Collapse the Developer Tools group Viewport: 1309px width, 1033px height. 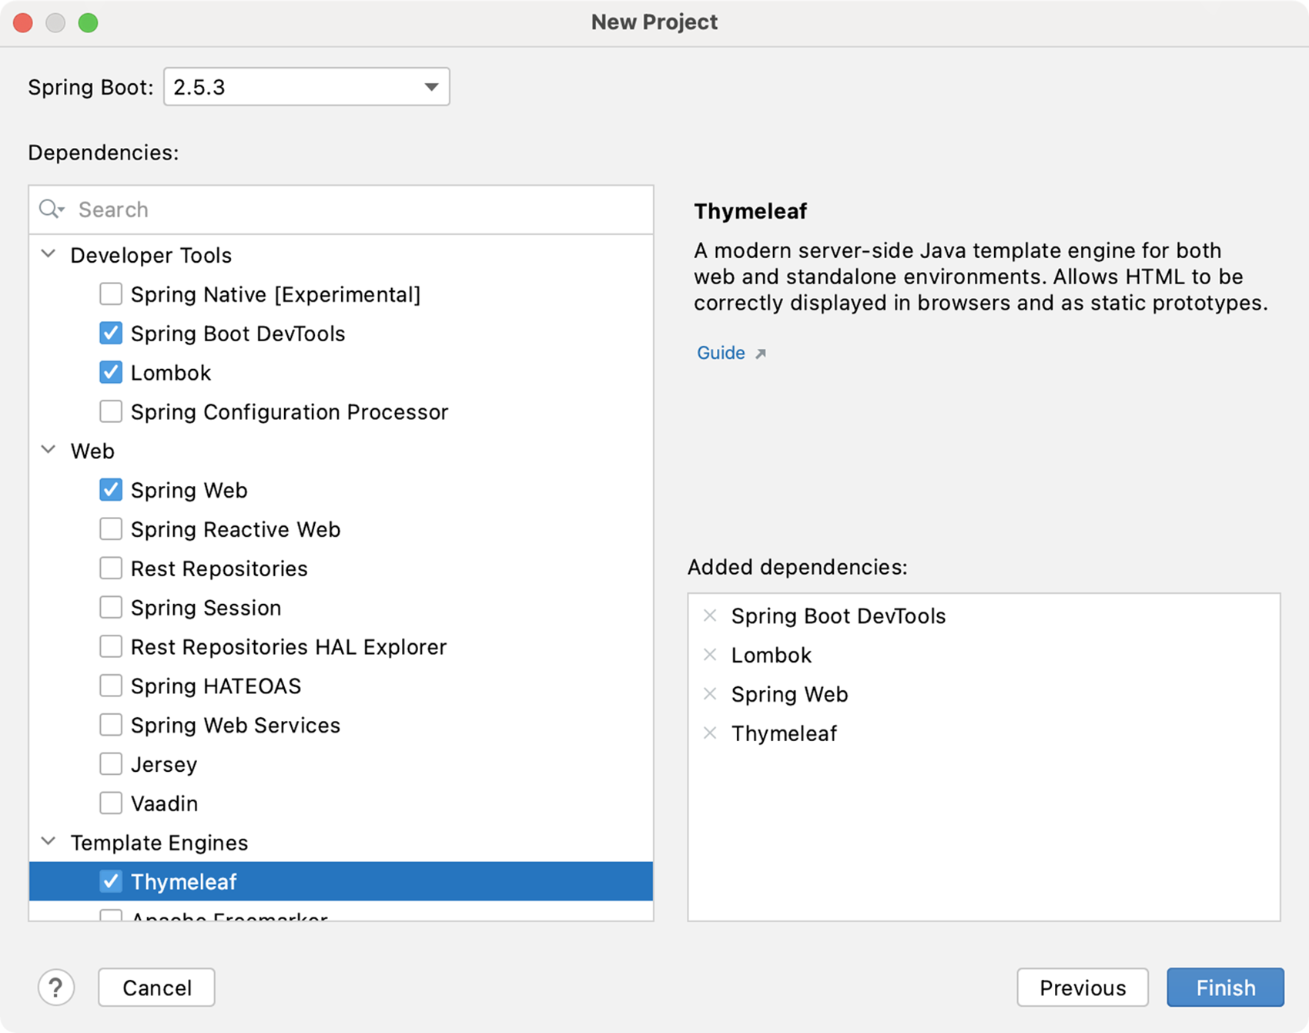point(49,254)
